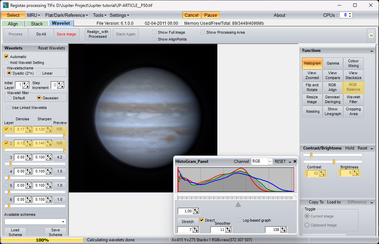Screen dimensions: 379x244
Task: Click histogram RESET label
Action: tap(280, 162)
